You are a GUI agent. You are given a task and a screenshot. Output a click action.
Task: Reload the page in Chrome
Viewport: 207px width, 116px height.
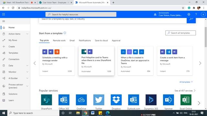tap(13, 8)
